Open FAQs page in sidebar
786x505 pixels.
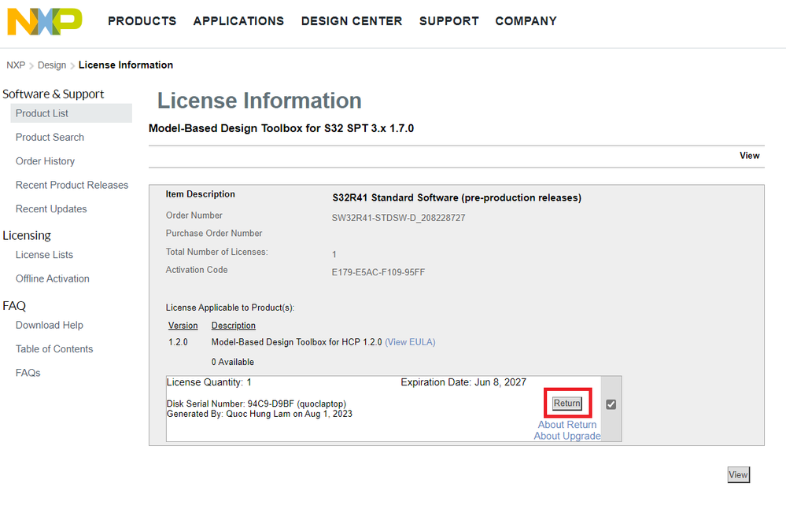(28, 373)
